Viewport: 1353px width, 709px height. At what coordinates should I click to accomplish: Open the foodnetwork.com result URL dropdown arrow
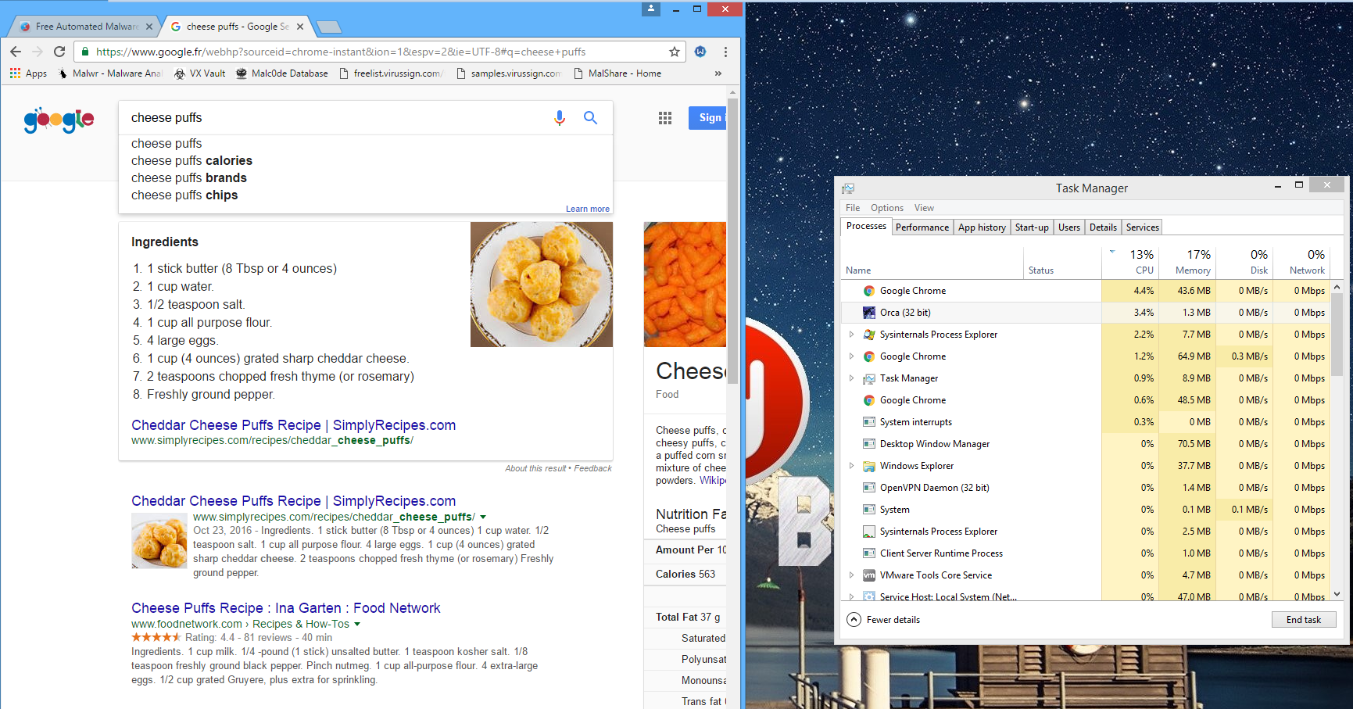tap(357, 625)
